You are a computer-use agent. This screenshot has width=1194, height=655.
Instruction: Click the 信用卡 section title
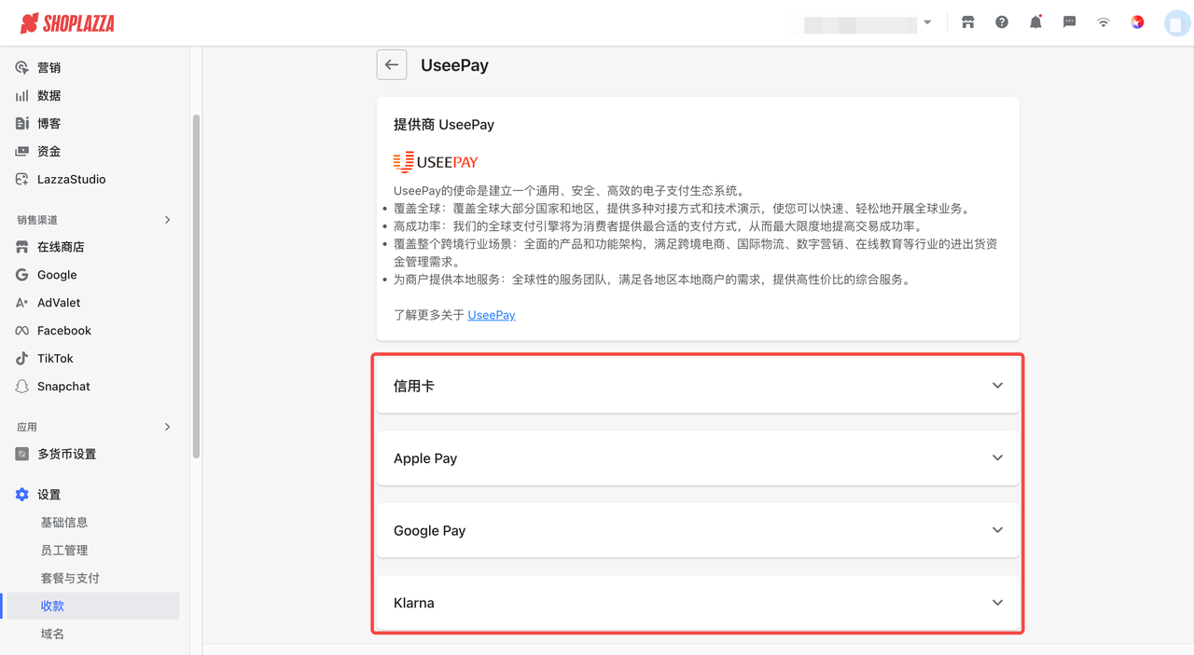(414, 386)
